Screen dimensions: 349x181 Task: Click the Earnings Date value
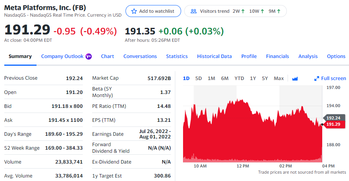click(x=155, y=134)
